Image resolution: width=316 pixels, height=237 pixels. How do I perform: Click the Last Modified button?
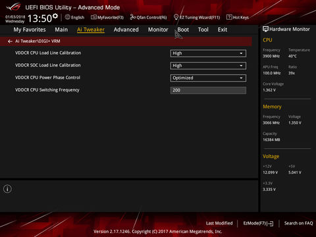tap(219, 223)
